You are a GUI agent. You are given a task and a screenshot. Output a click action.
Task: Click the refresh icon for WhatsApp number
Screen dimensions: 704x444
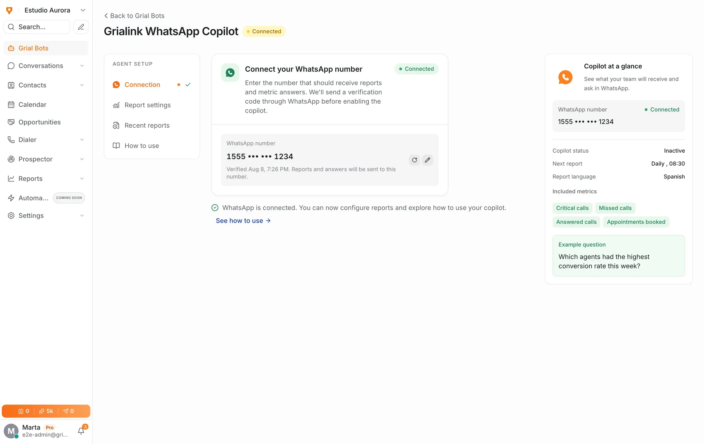coord(414,160)
